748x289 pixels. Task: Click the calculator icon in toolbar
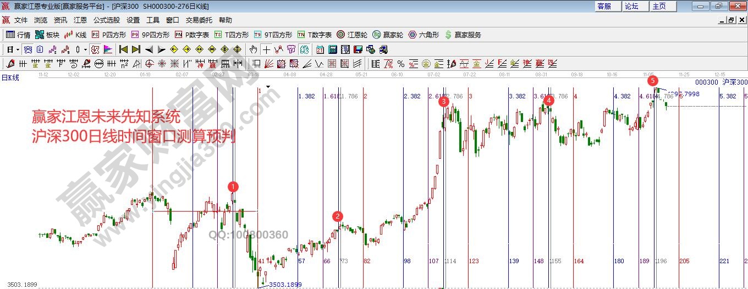tap(332, 49)
